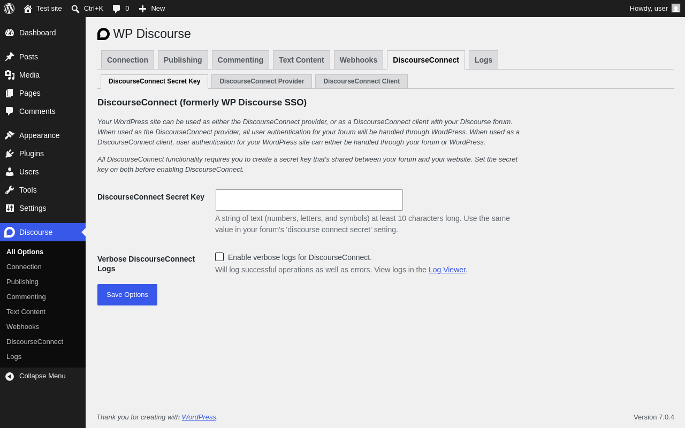Open comments bubble in admin bar

pos(116,9)
